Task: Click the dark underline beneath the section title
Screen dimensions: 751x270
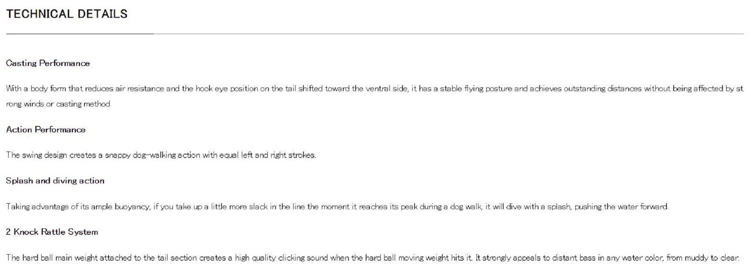Action: (x=80, y=34)
